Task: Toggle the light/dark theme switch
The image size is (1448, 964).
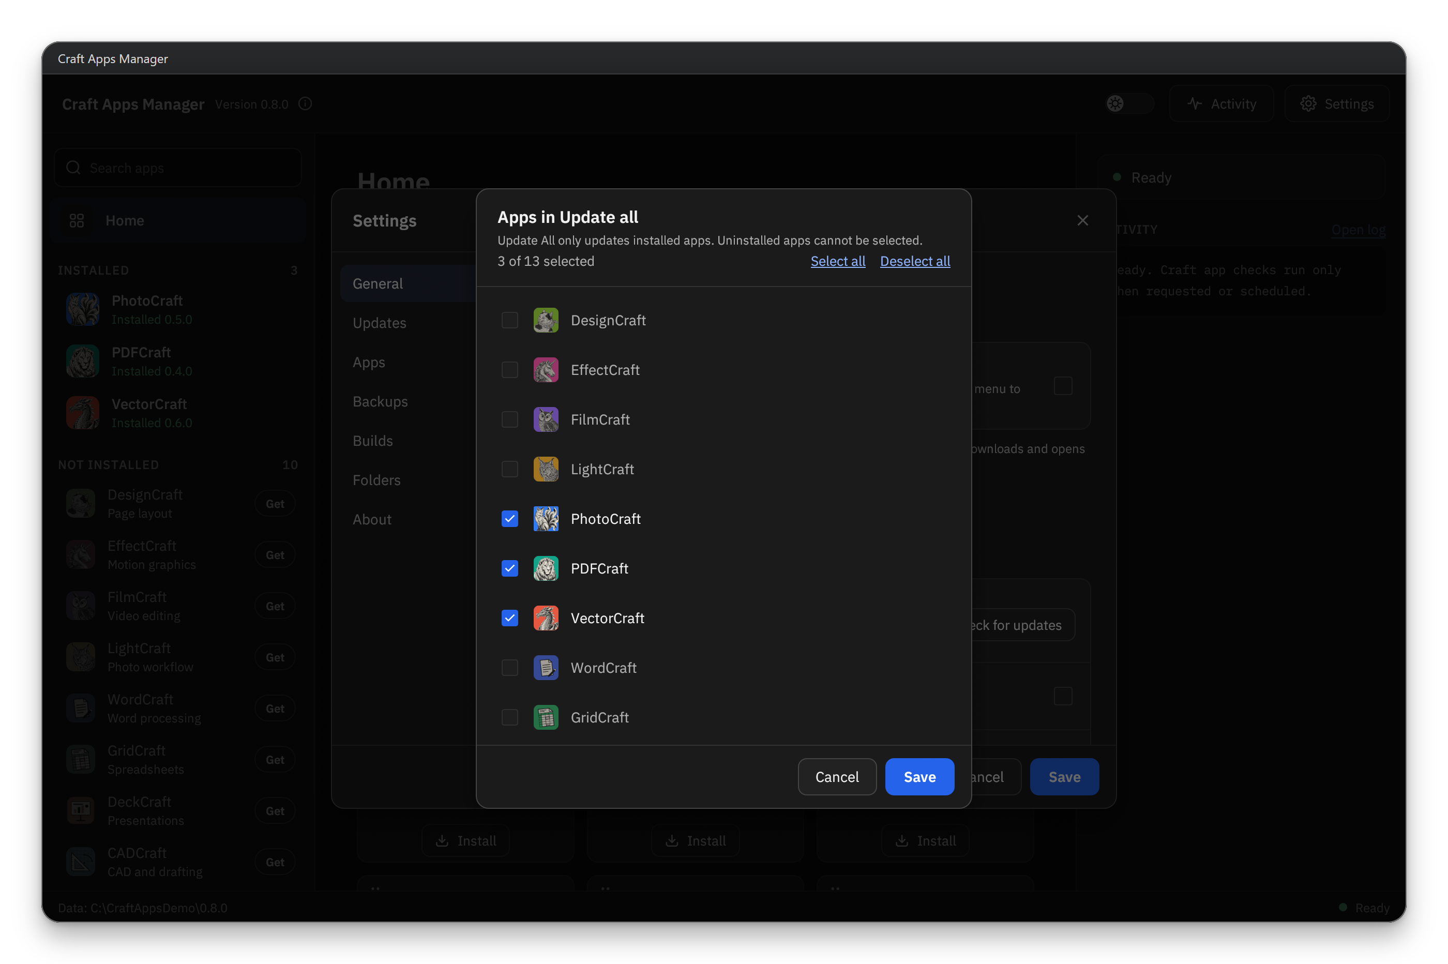Action: click(x=1129, y=103)
